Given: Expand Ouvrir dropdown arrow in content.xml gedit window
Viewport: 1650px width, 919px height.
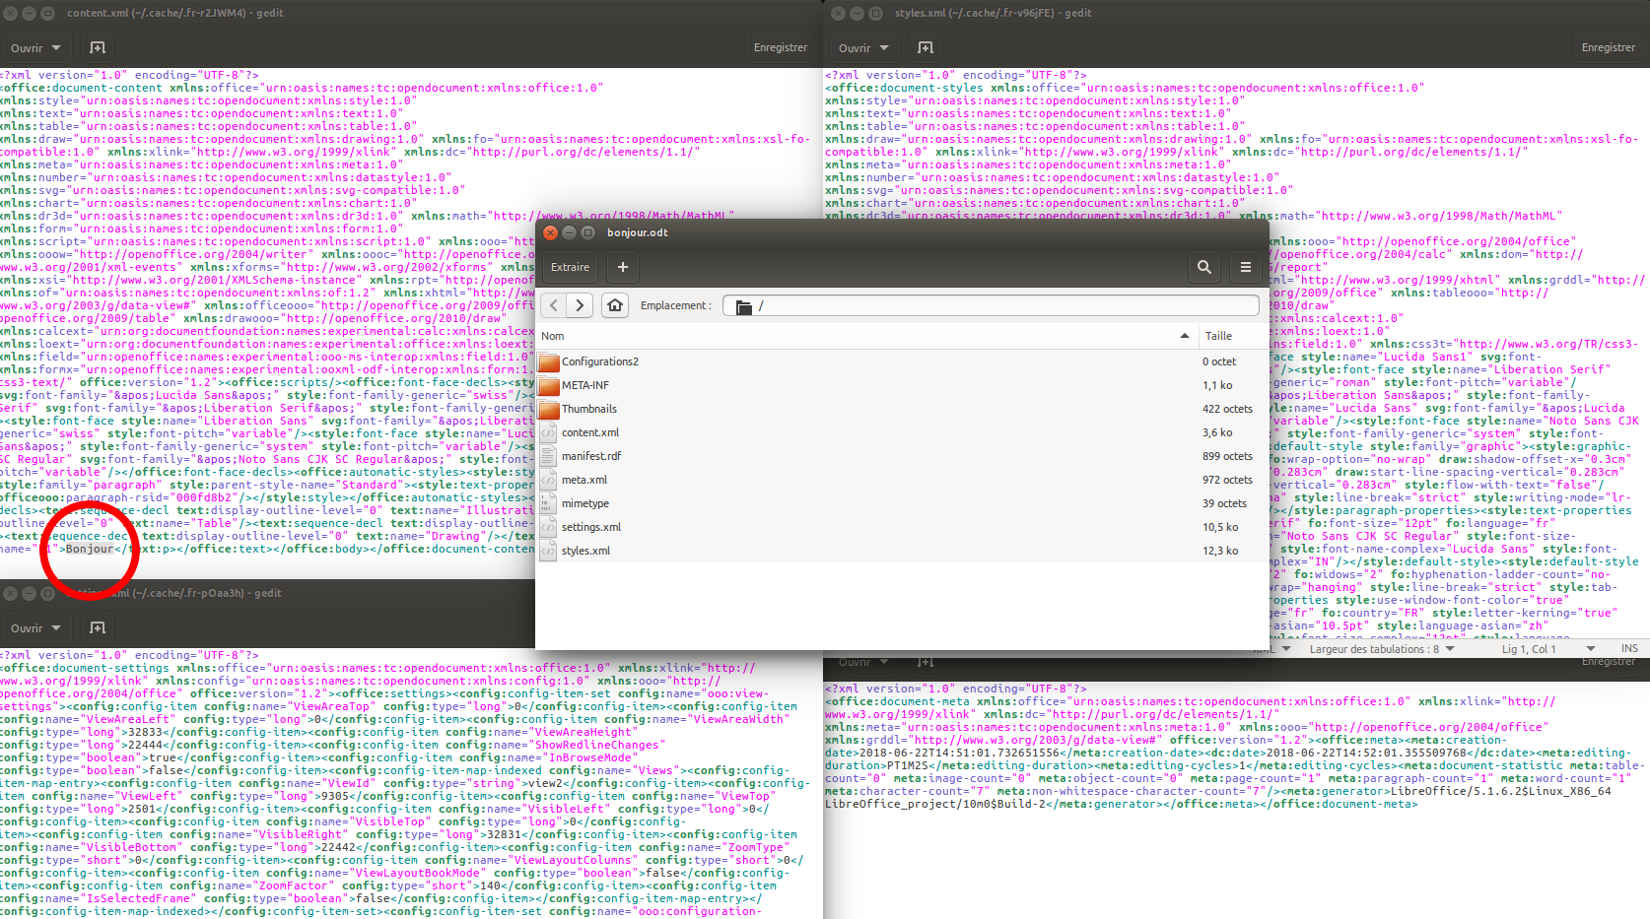Looking at the screenshot, I should pyautogui.click(x=56, y=47).
